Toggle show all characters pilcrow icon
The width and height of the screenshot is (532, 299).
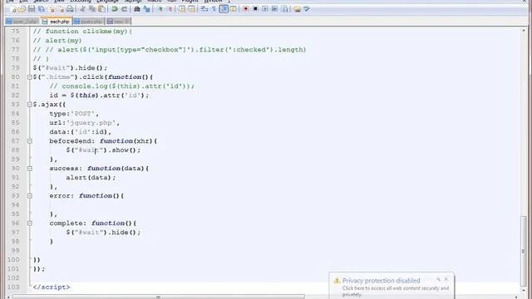pyautogui.click(x=214, y=9)
